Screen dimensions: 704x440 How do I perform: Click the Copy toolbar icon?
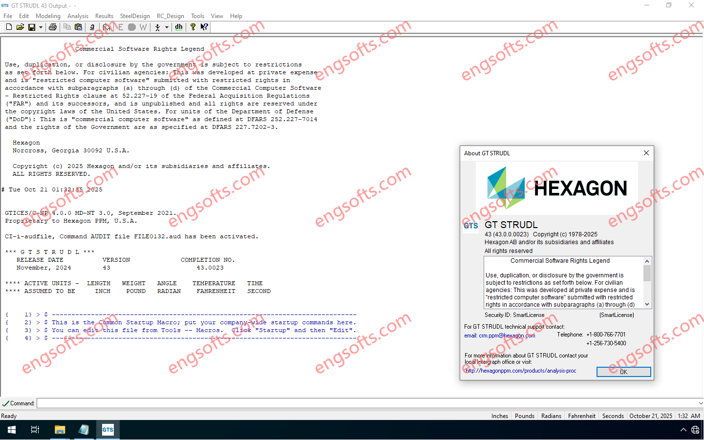pyautogui.click(x=67, y=27)
